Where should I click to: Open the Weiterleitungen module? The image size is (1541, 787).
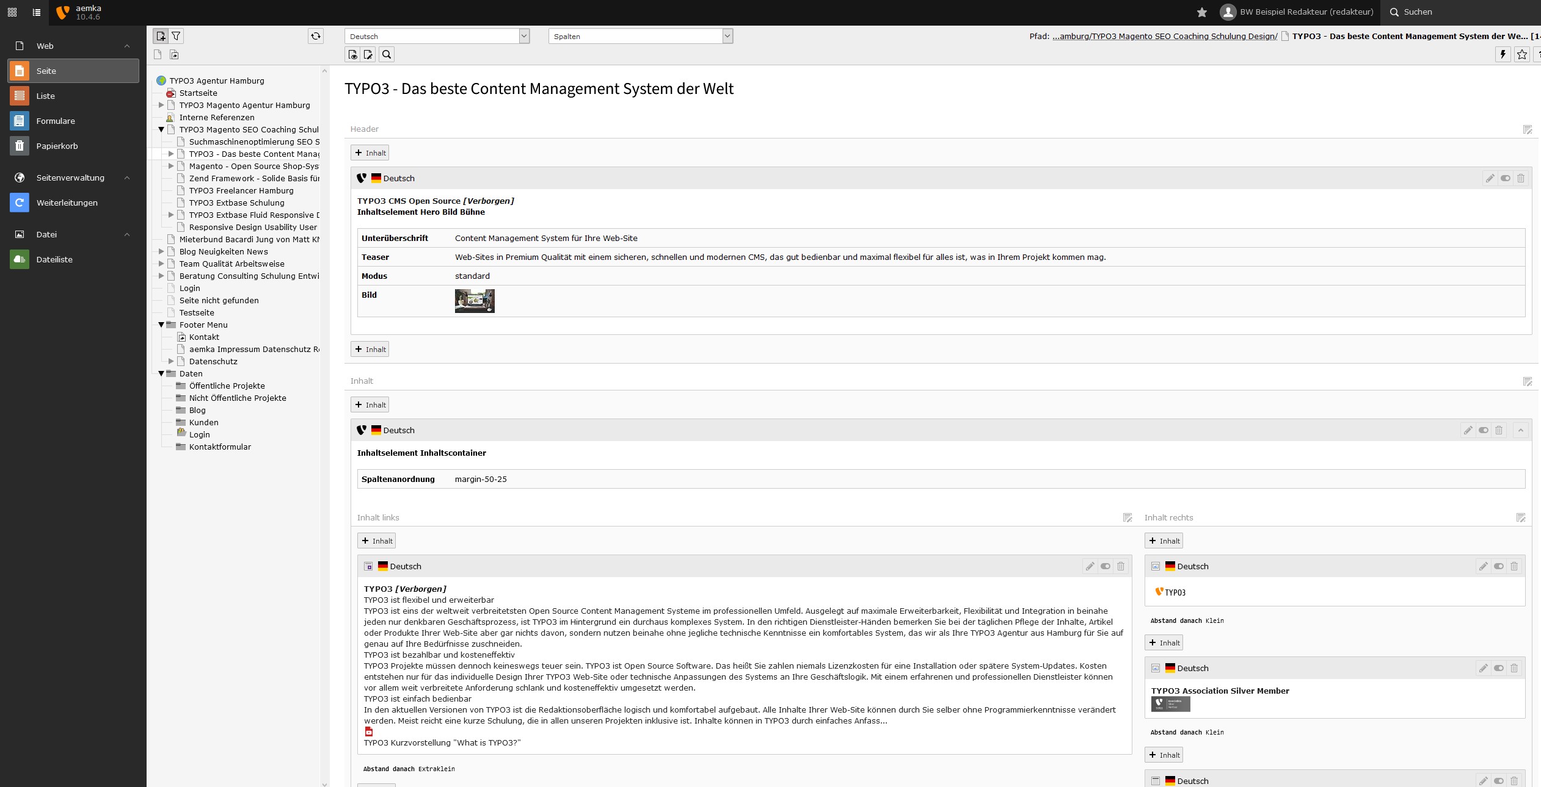click(73, 203)
